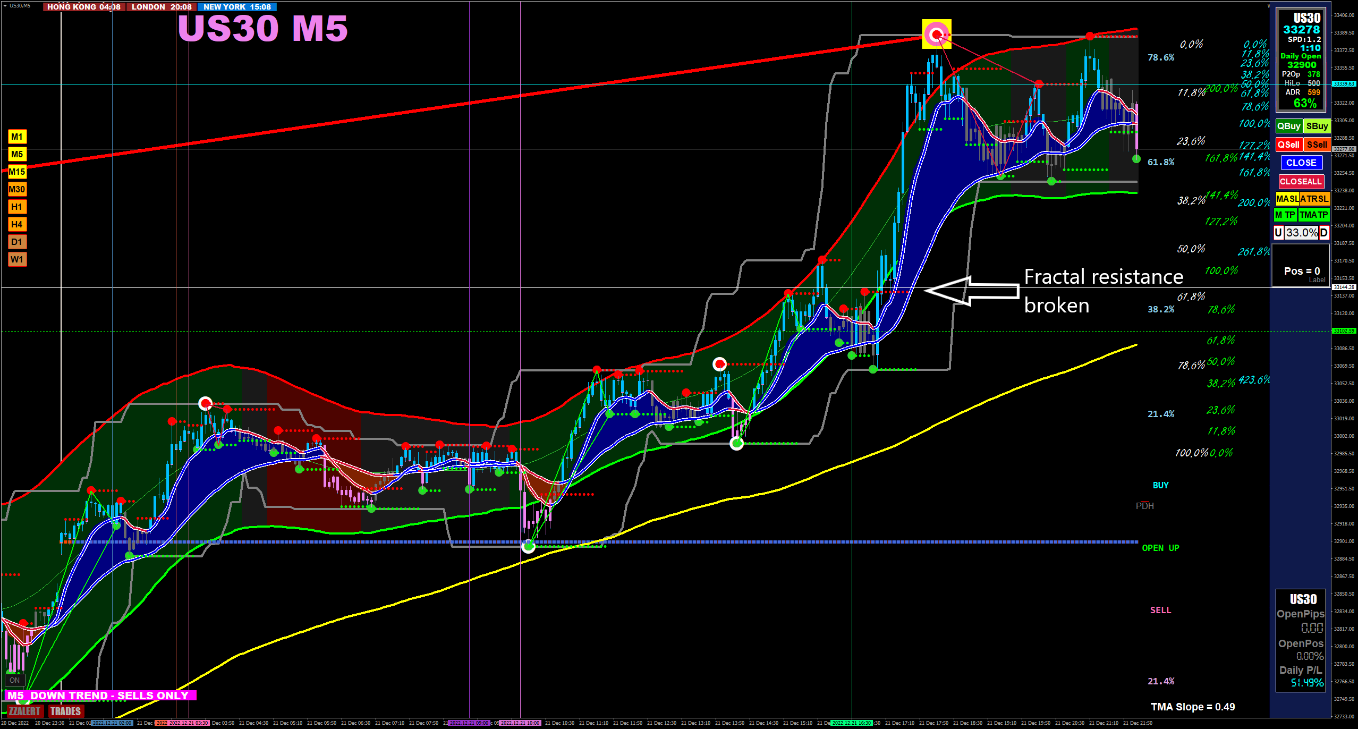Decrease risk percent with D button
The width and height of the screenshot is (1358, 729).
click(x=1323, y=232)
